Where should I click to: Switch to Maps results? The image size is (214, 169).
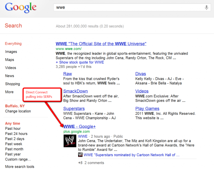point(10,60)
